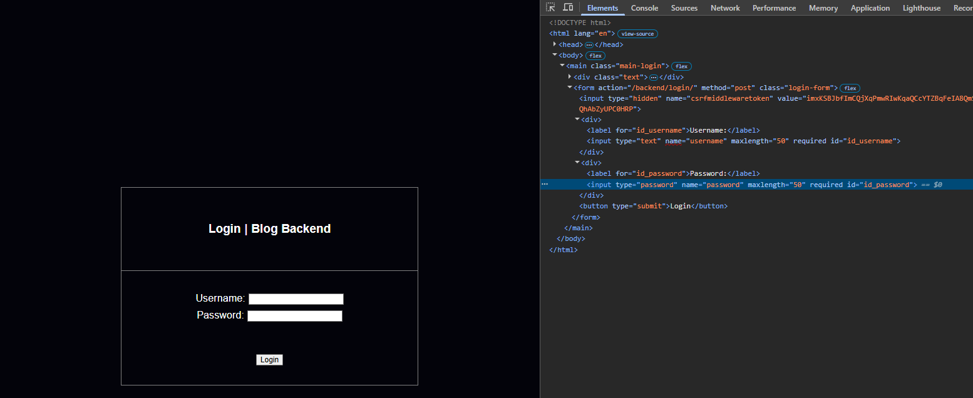Viewport: 973px width, 398px height.
Task: Click the view-source badge
Action: click(x=637, y=34)
